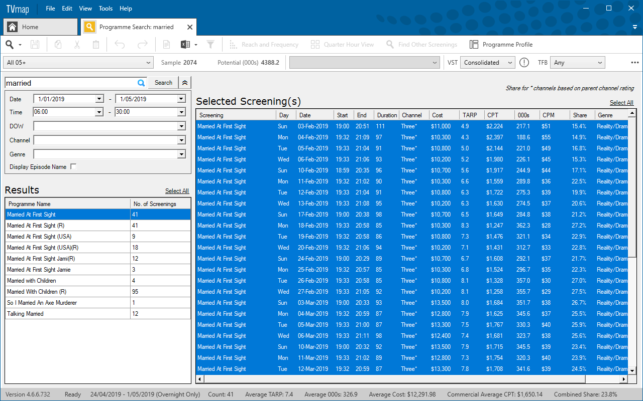Open the start date 1/01/2019 dropdown

point(99,99)
